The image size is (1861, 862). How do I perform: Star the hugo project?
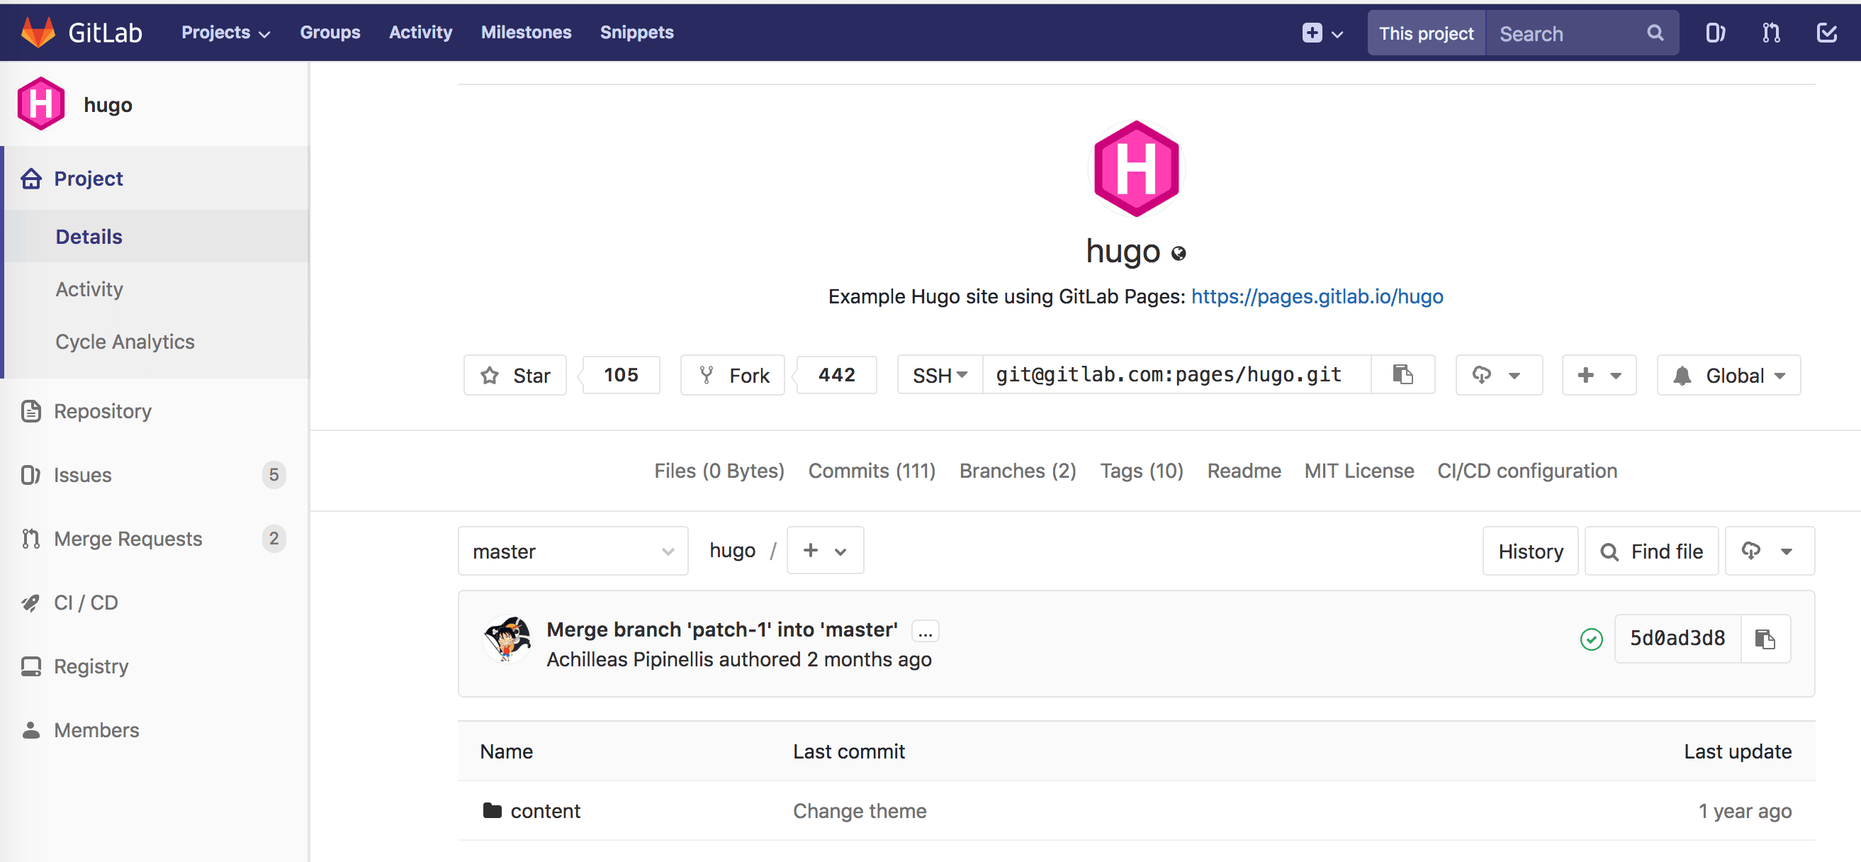point(515,375)
